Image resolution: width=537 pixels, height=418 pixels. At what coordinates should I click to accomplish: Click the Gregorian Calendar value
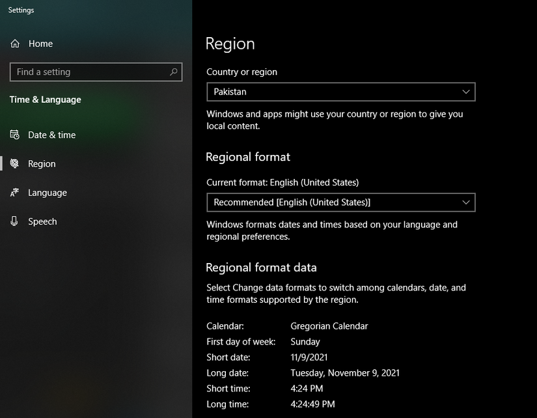click(329, 326)
